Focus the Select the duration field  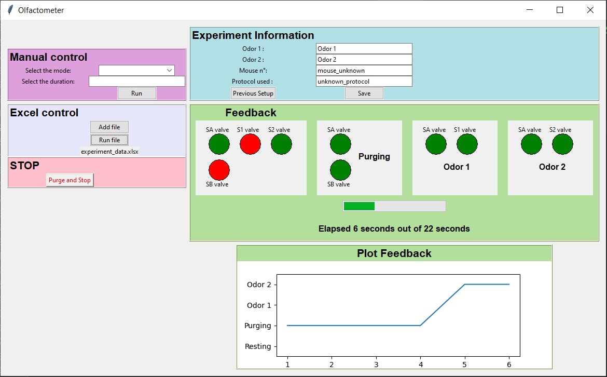pyautogui.click(x=136, y=82)
